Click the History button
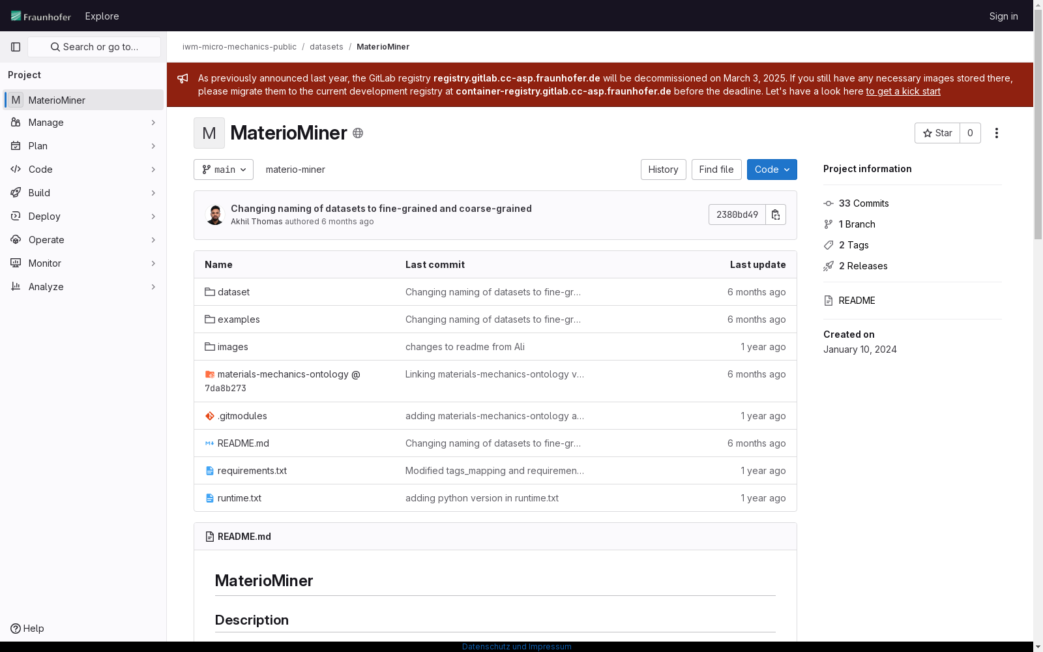1043x652 pixels. [x=663, y=170]
